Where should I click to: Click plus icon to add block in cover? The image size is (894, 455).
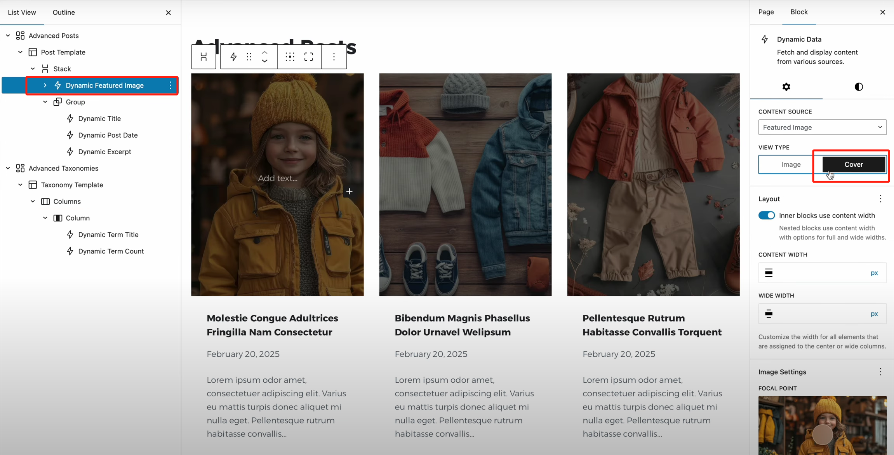pos(349,191)
